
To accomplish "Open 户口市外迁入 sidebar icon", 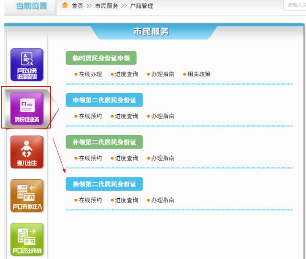I will pos(27,195).
